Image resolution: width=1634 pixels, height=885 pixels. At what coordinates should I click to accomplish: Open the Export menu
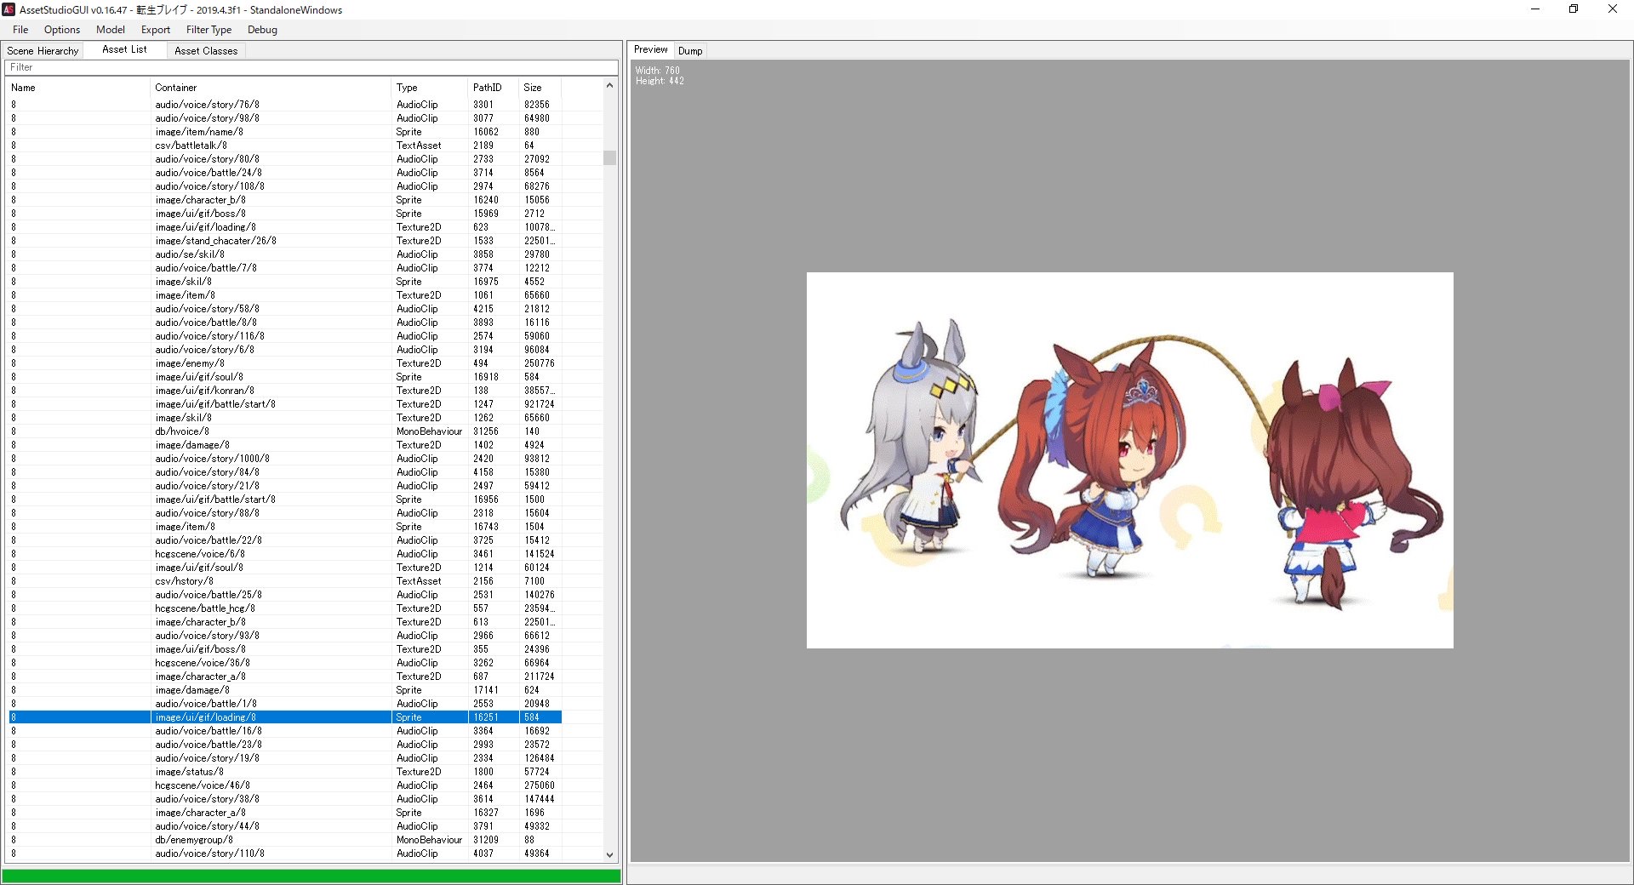[156, 30]
